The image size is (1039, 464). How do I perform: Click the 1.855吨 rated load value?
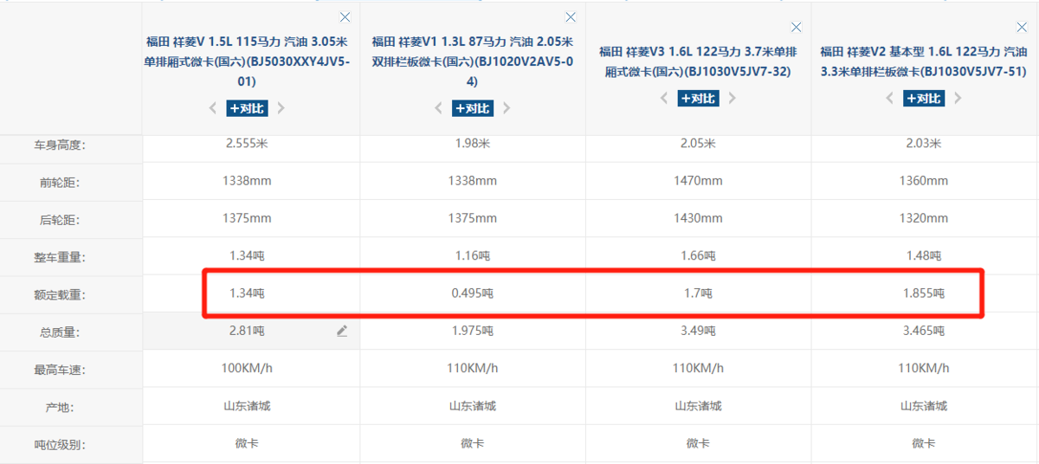[925, 293]
